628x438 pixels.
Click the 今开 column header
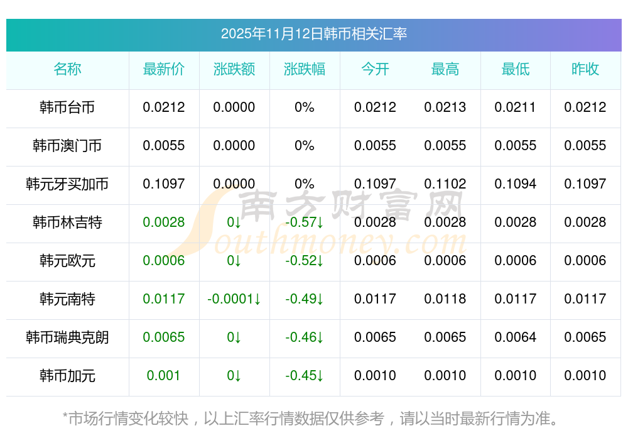(x=375, y=70)
